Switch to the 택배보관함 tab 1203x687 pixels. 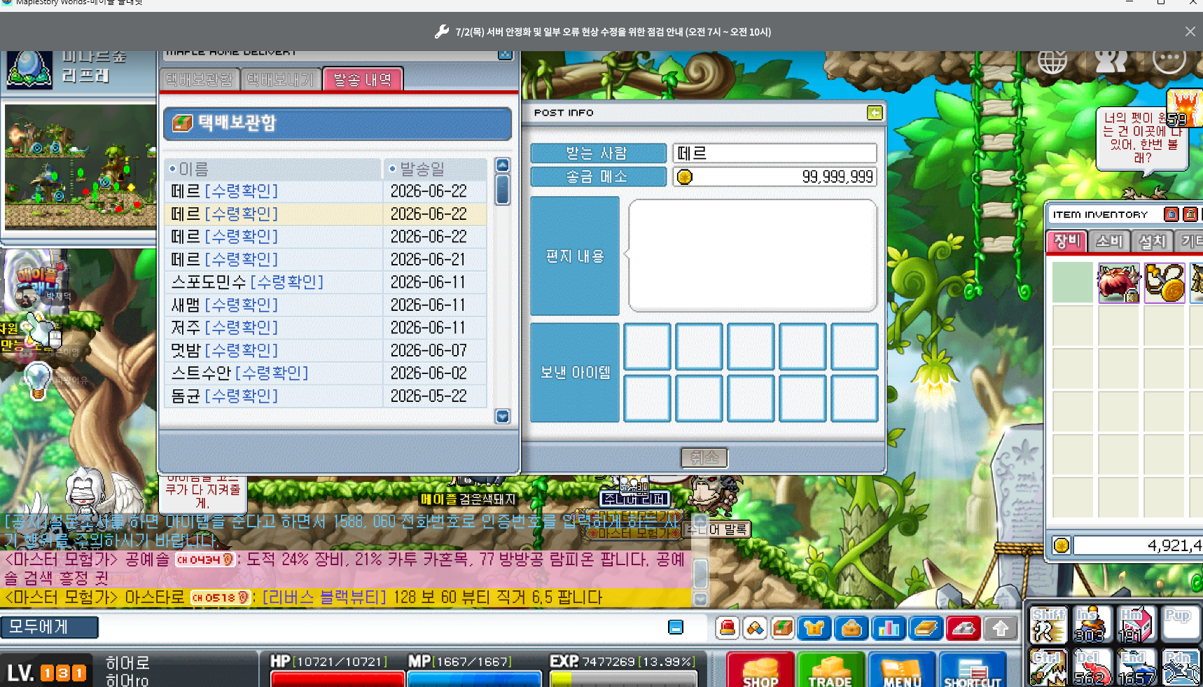200,80
